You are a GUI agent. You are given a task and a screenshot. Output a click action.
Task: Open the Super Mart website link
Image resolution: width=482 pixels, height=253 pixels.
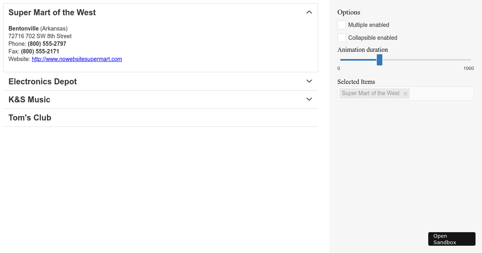[x=77, y=59]
